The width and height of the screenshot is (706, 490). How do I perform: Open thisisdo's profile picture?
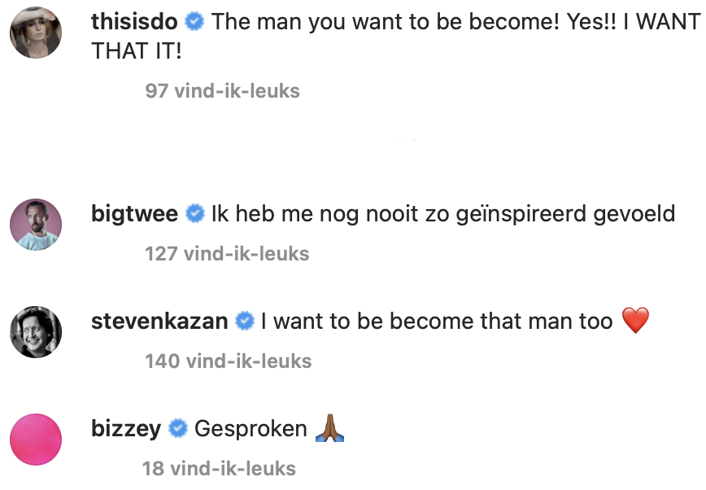point(36,33)
